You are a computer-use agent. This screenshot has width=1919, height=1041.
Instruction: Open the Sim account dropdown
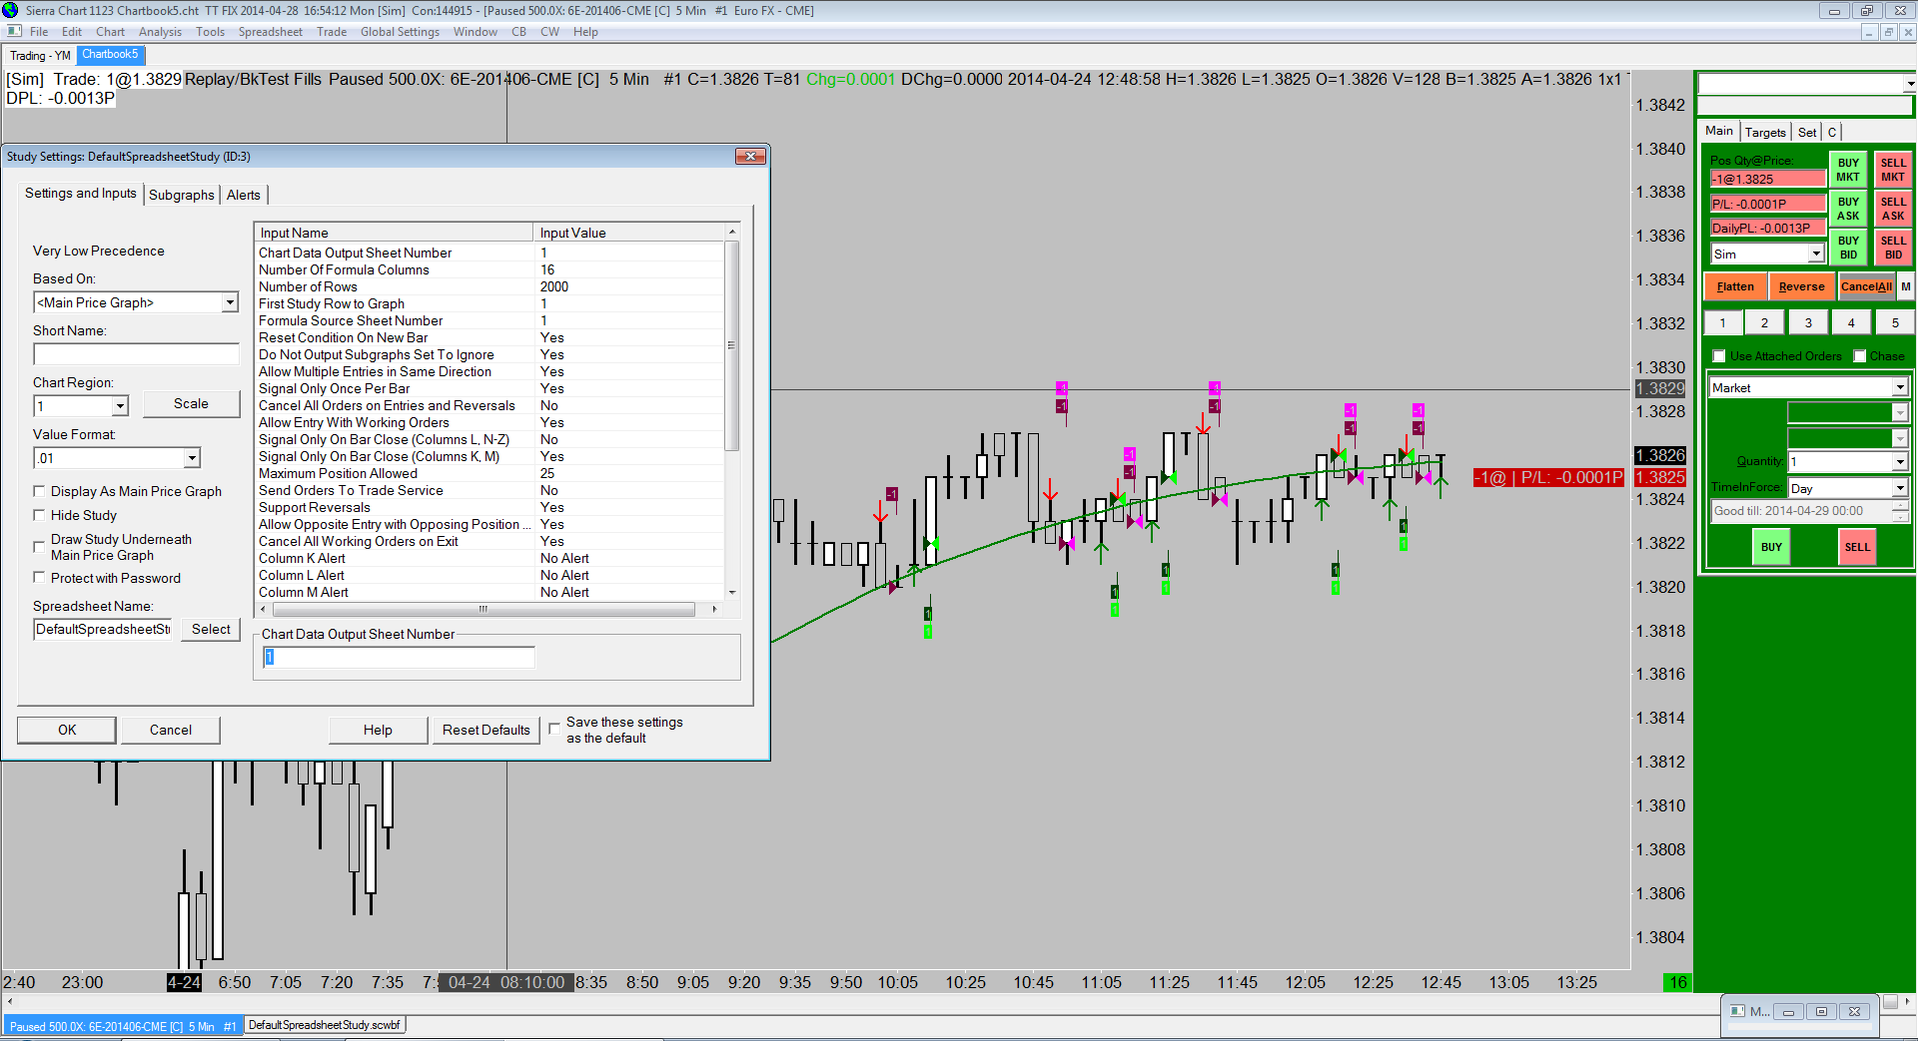click(1816, 255)
